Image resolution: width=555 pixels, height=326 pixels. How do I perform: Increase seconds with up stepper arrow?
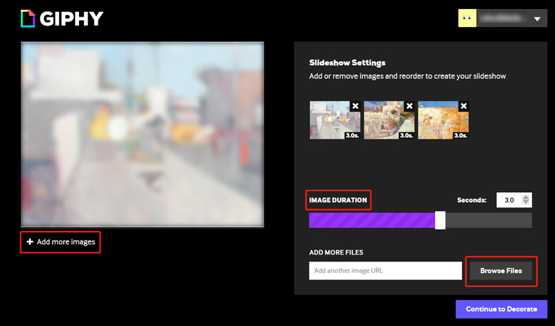click(x=526, y=197)
